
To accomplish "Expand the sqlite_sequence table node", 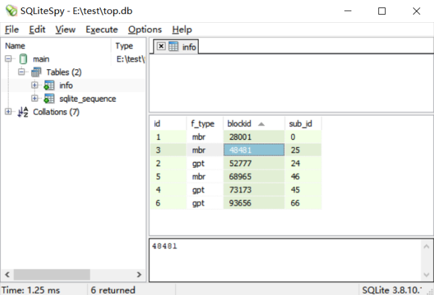I will click(x=34, y=98).
